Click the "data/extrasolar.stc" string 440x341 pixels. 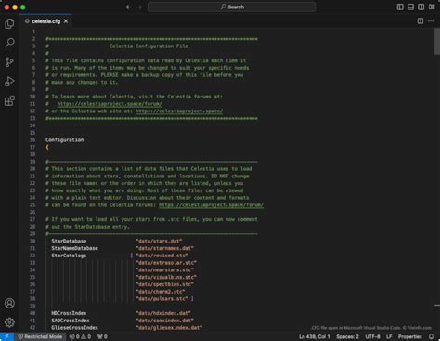click(166, 263)
